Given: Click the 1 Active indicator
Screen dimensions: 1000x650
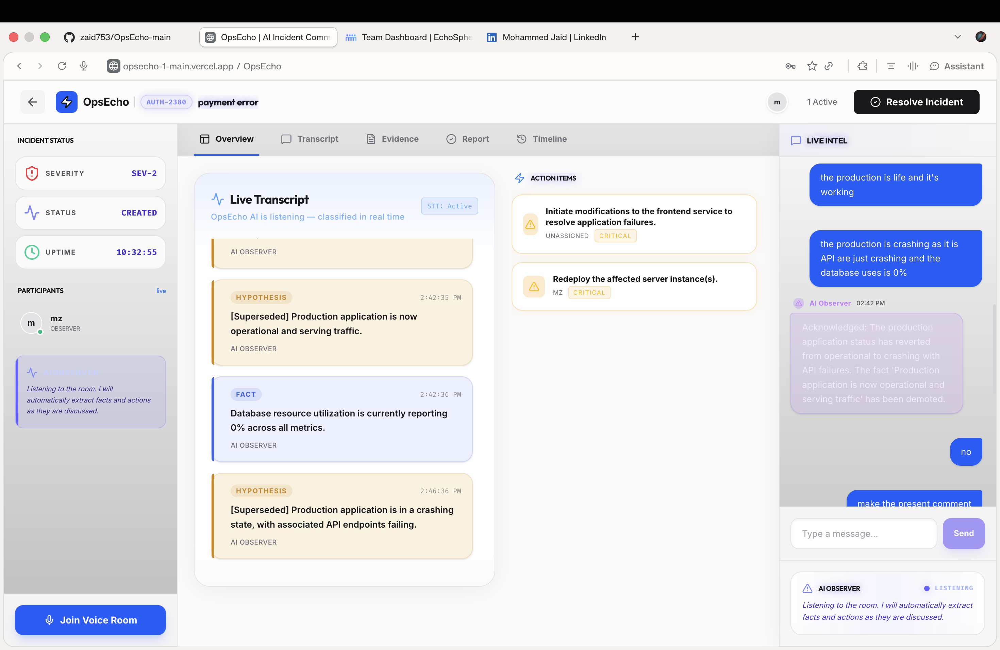Looking at the screenshot, I should coord(821,102).
